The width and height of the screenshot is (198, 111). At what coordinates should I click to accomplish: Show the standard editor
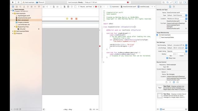164,2
